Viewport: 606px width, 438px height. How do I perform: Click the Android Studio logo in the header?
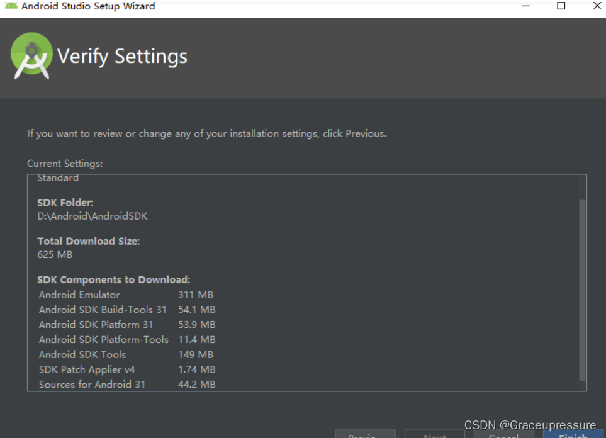(x=31, y=56)
